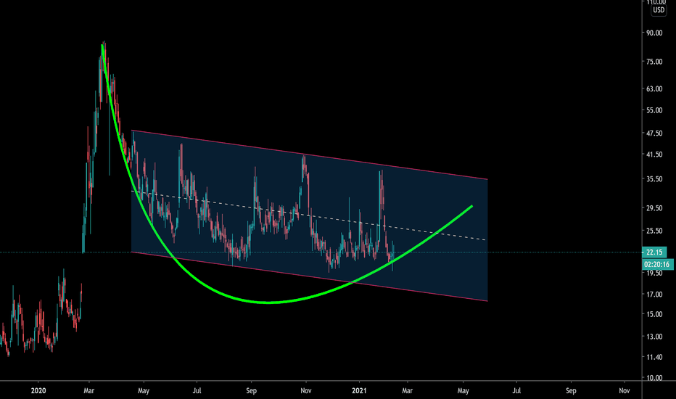The width and height of the screenshot is (676, 399).
Task: Click the 47.50 price axis label
Action: point(654,133)
